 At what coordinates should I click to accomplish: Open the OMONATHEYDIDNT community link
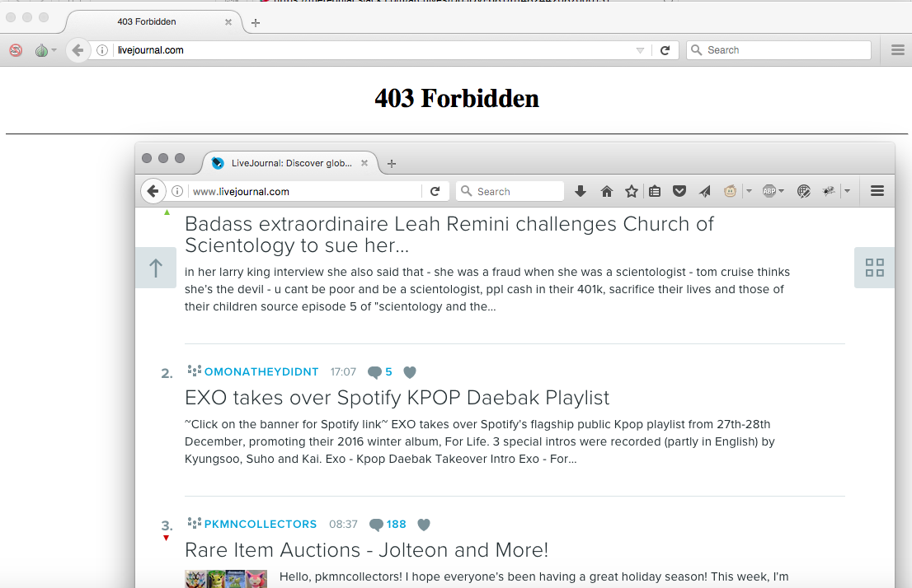point(261,372)
